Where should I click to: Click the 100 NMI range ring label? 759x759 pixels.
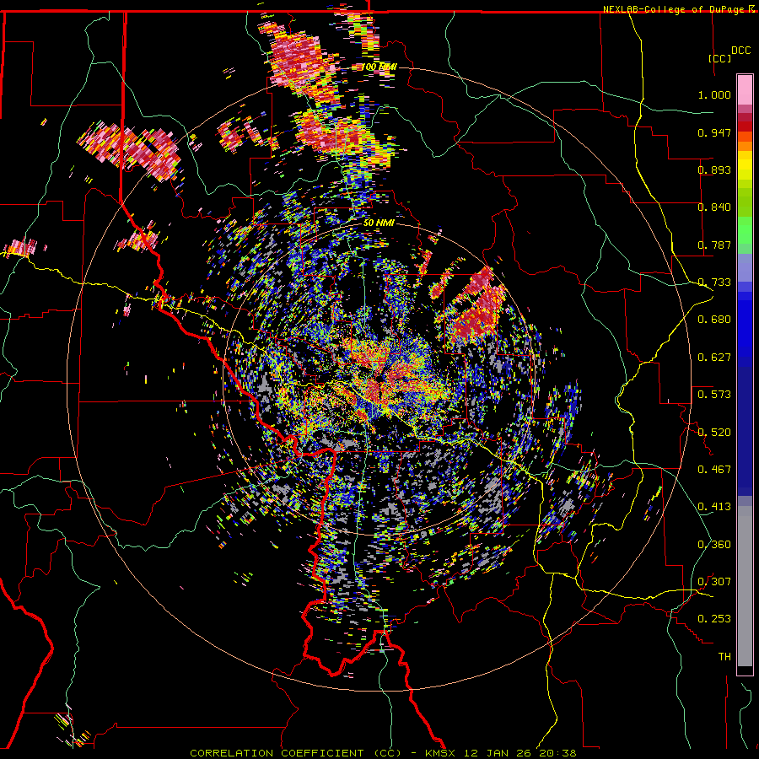(x=379, y=67)
